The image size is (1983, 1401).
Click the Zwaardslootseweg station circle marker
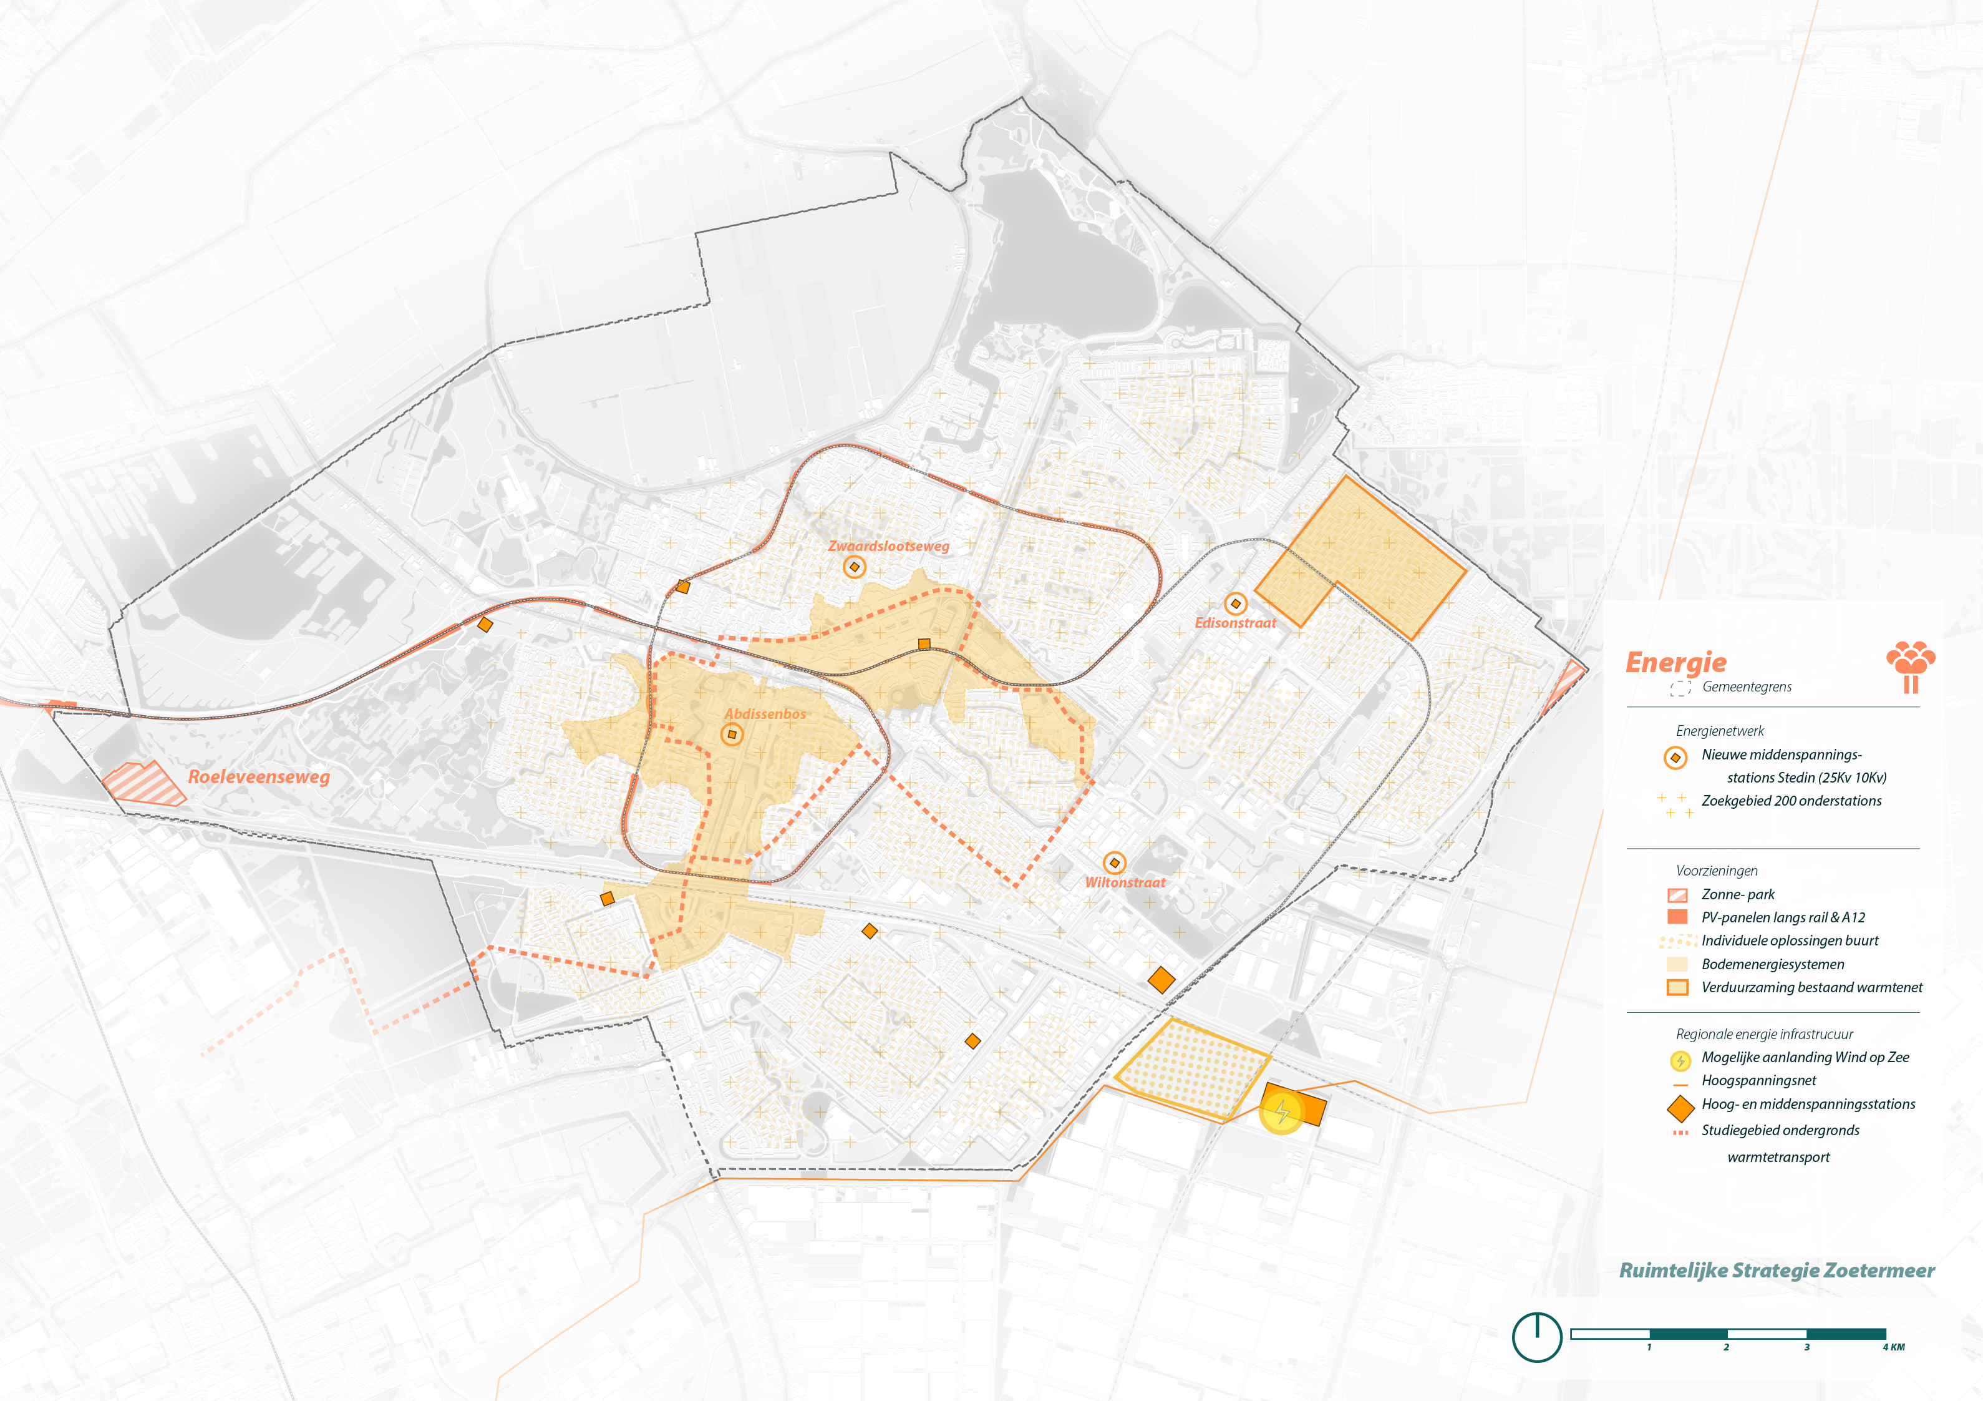tap(854, 567)
